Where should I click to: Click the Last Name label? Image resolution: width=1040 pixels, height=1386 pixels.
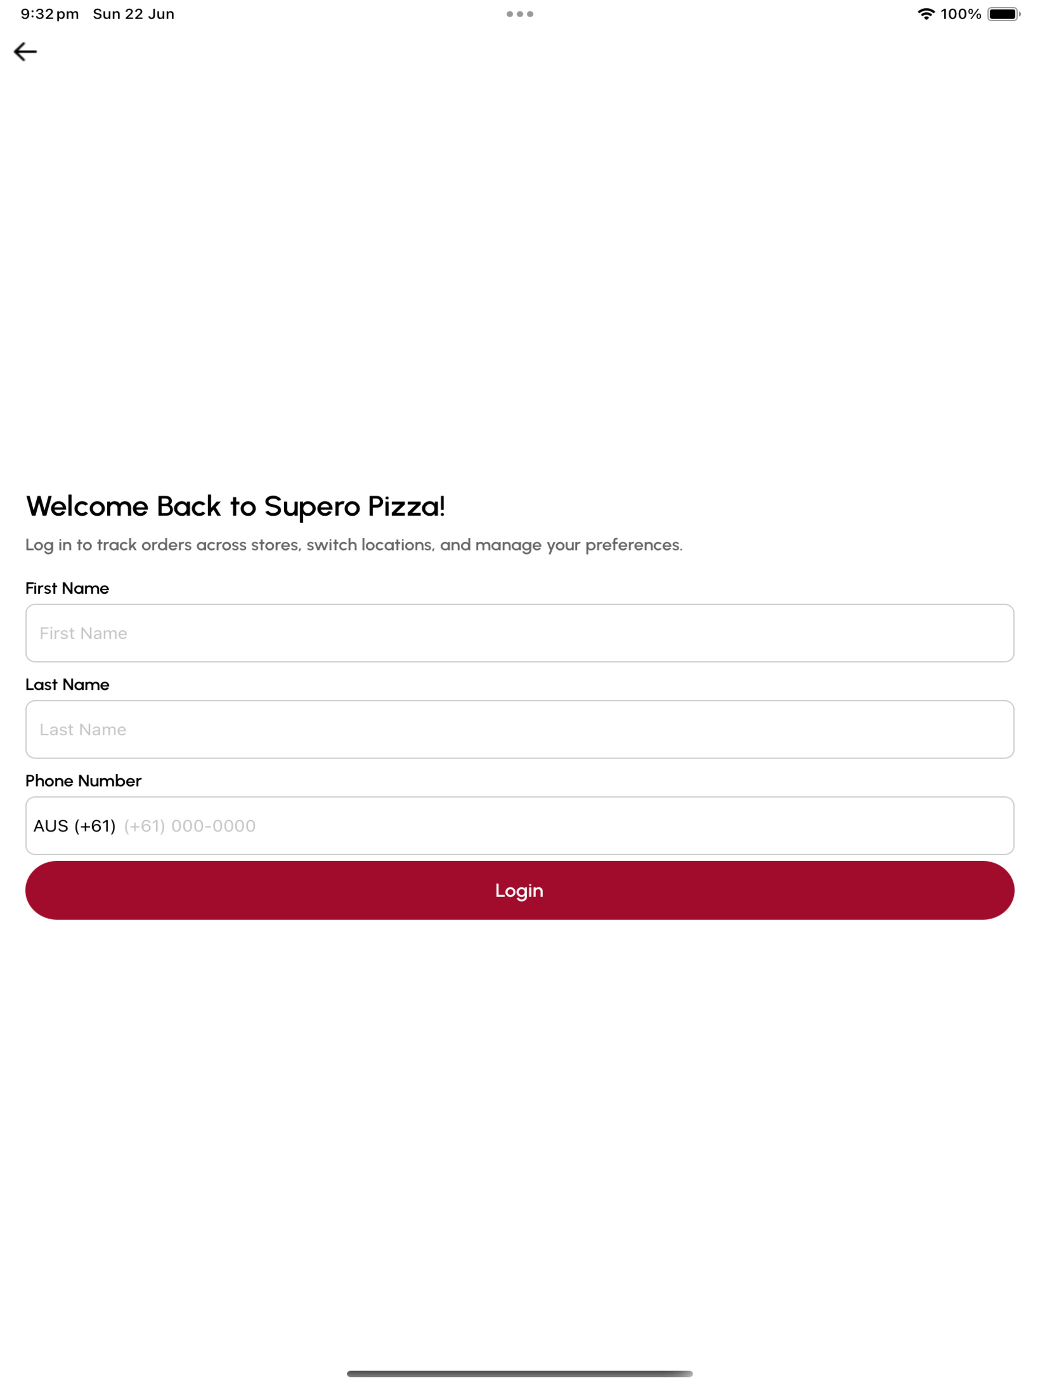[x=67, y=684]
